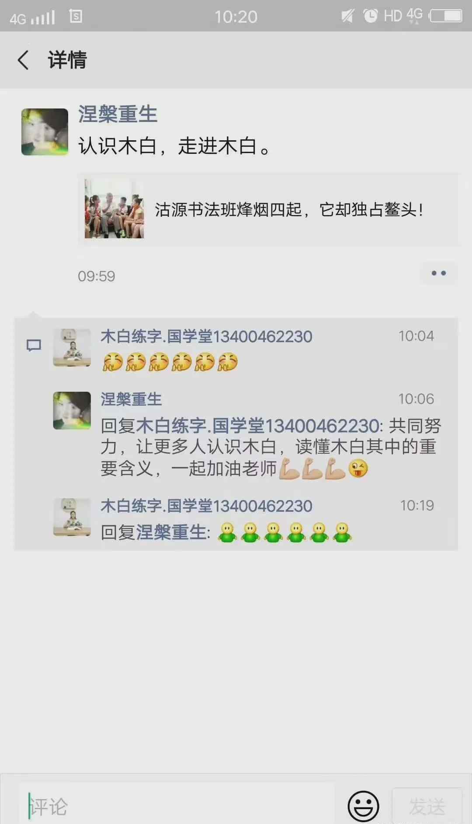Viewport: 472px width, 824px height.
Task: Tap the 4G signal strength indicator
Action: pos(32,18)
